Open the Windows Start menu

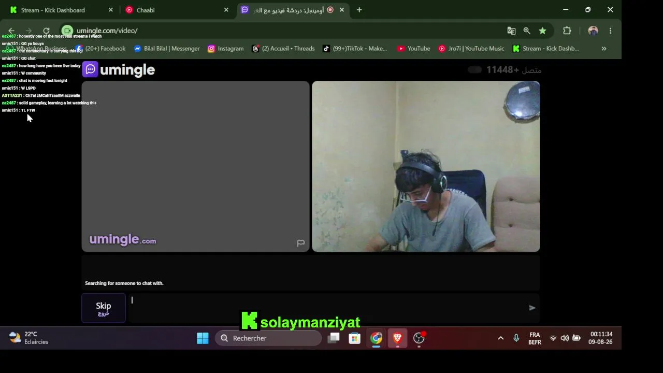tap(203, 338)
